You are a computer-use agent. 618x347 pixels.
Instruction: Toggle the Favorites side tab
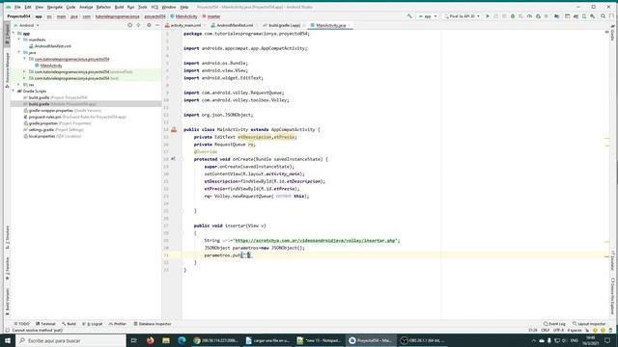coord(7,269)
